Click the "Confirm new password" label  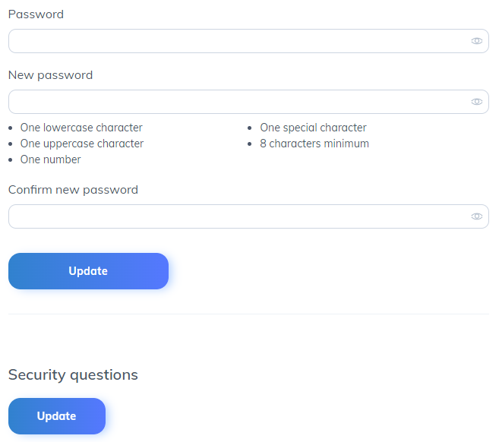(x=73, y=189)
